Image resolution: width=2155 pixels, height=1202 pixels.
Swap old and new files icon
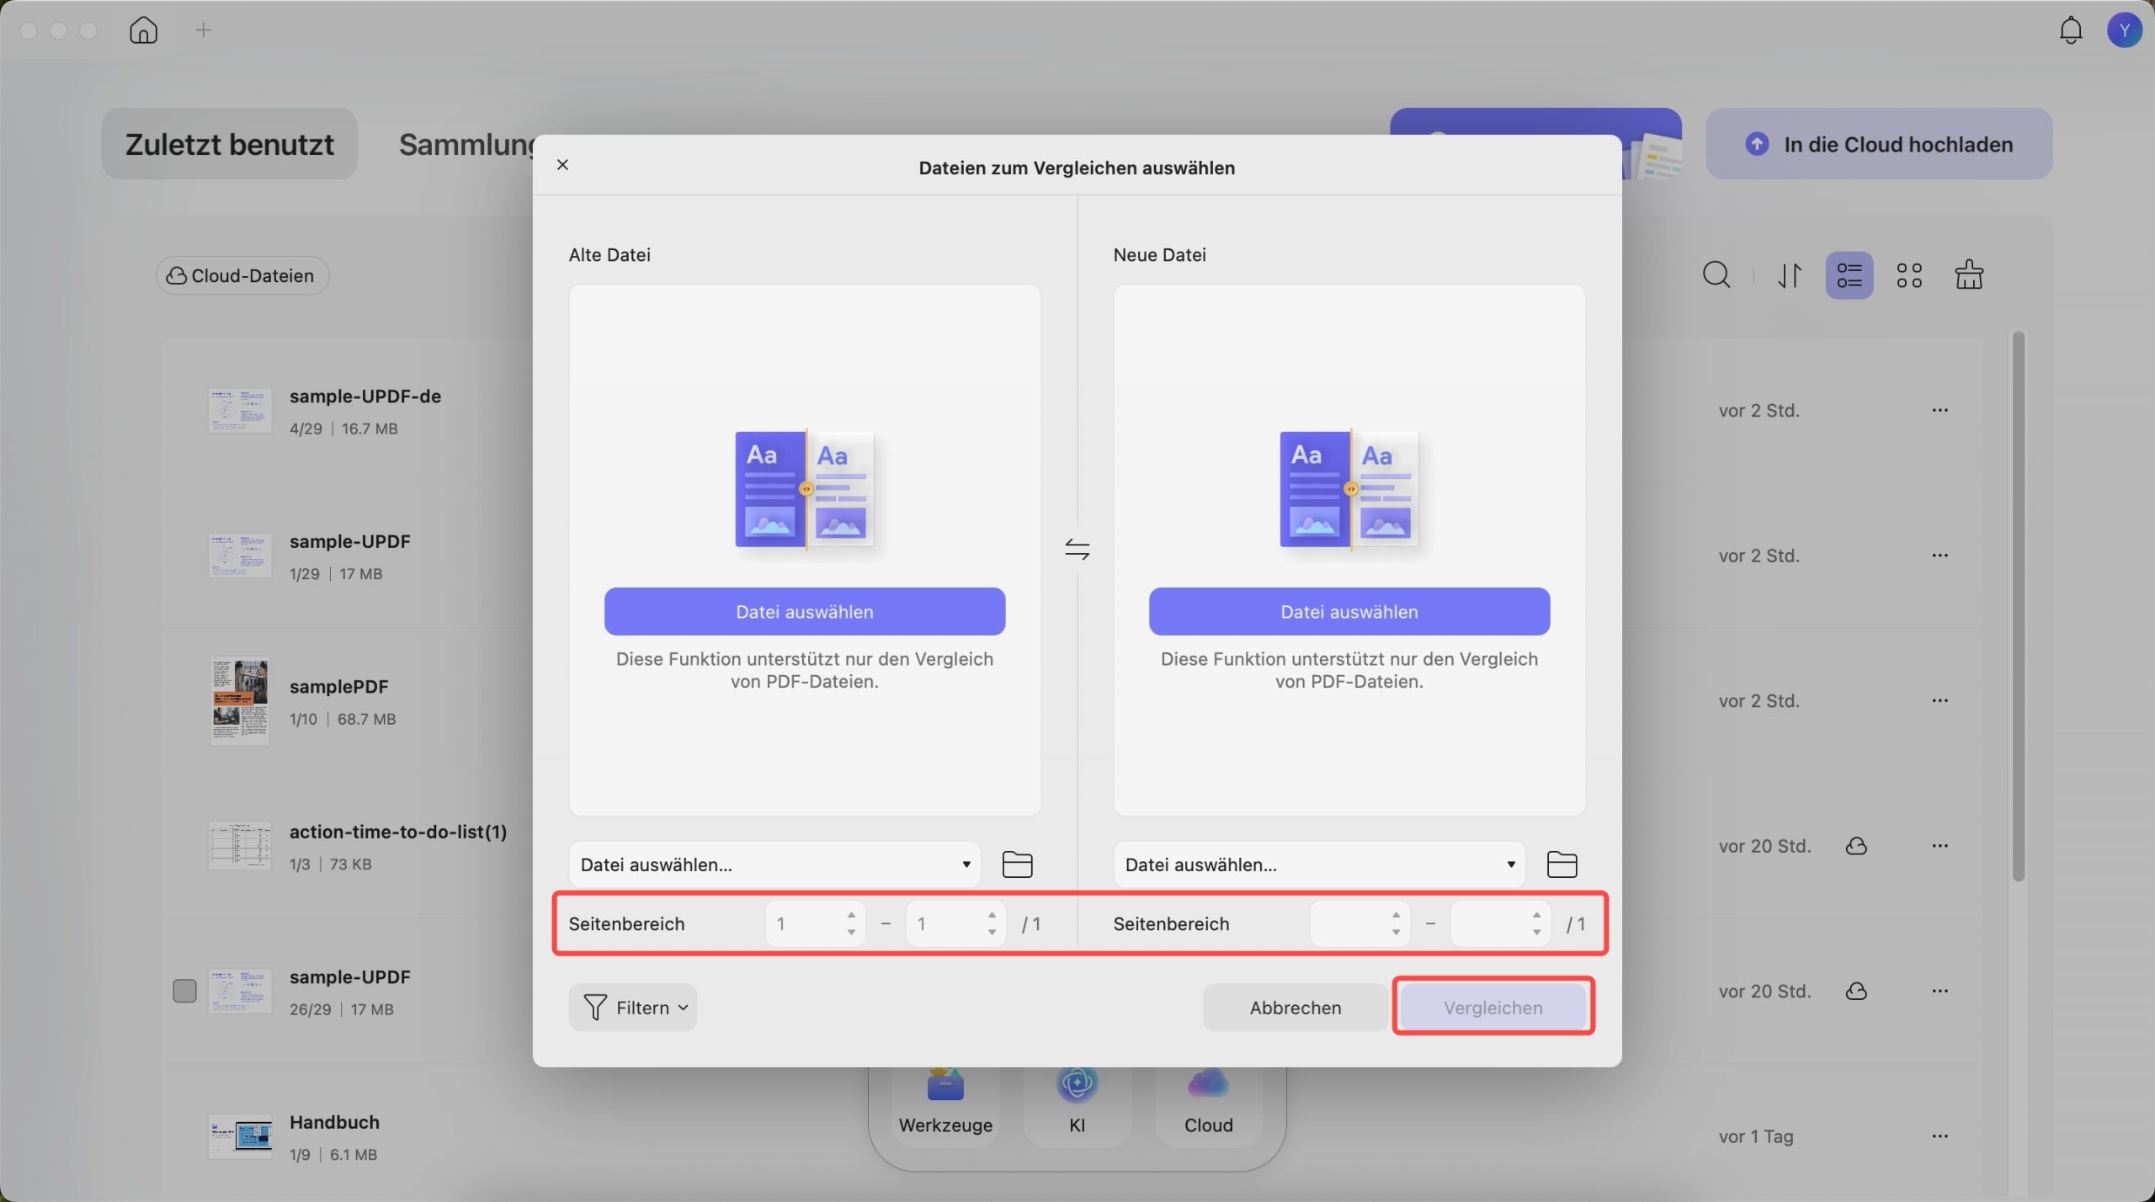click(1077, 550)
